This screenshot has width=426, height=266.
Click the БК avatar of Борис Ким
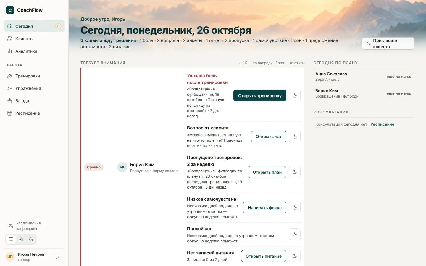122,167
